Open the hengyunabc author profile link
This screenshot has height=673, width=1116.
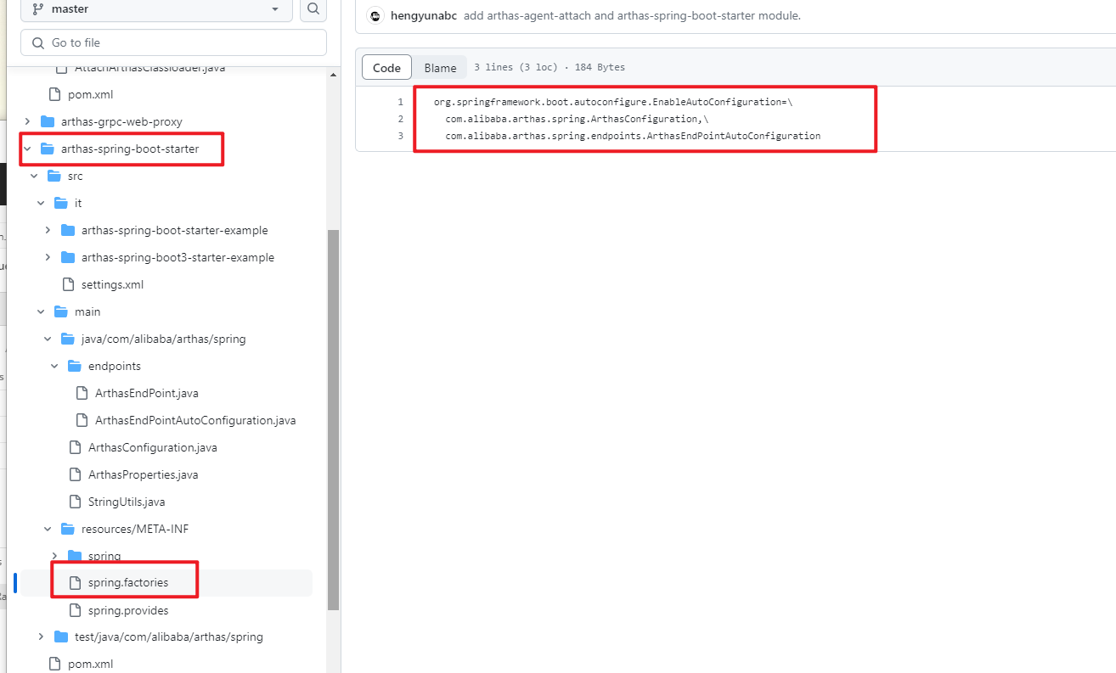[424, 15]
